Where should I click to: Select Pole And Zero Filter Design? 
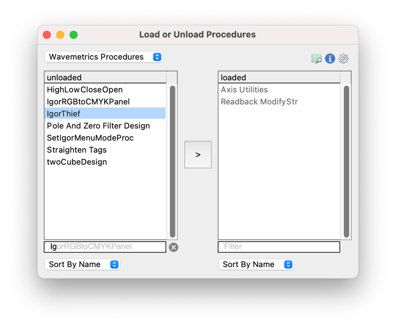105,126
